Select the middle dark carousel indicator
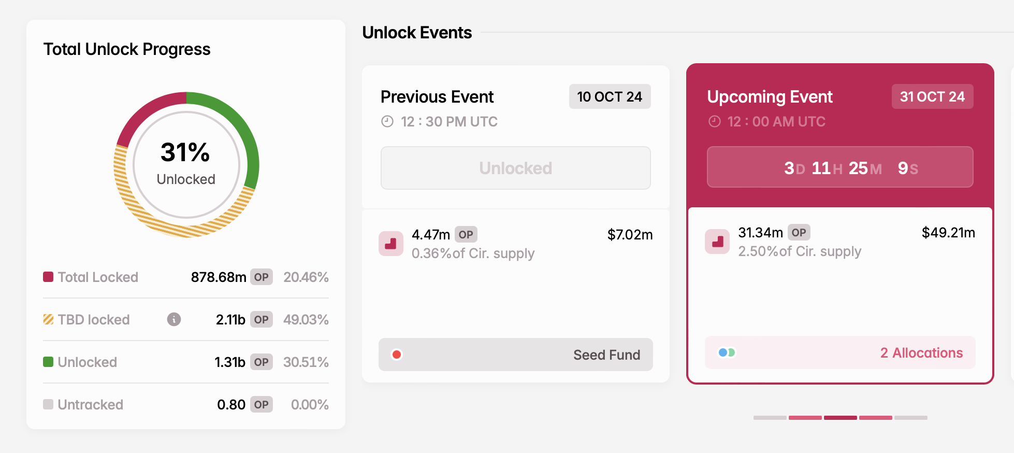 coord(840,417)
